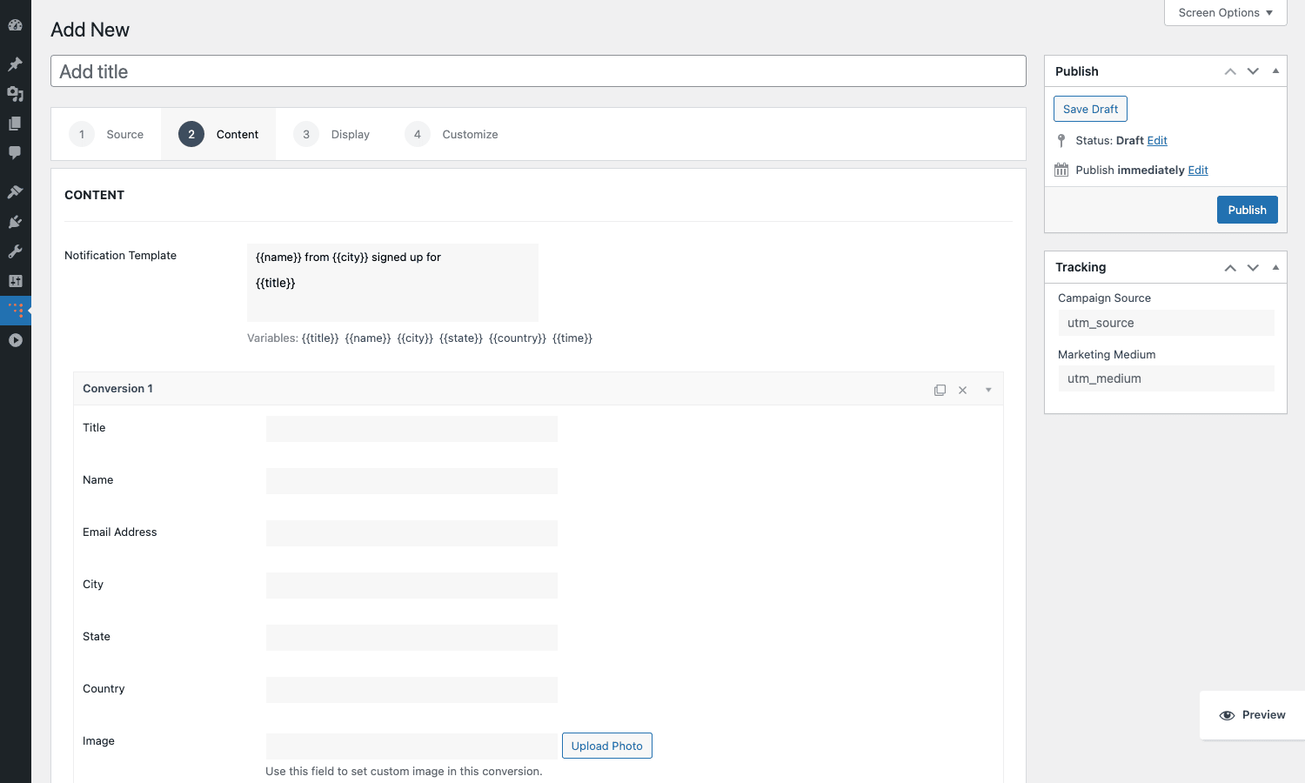Image resolution: width=1305 pixels, height=783 pixels.
Task: Toggle Publish panel collapse triangle
Action: (1275, 71)
